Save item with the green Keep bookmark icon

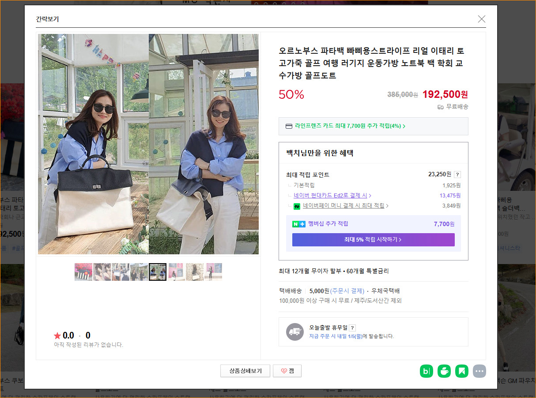pos(461,371)
